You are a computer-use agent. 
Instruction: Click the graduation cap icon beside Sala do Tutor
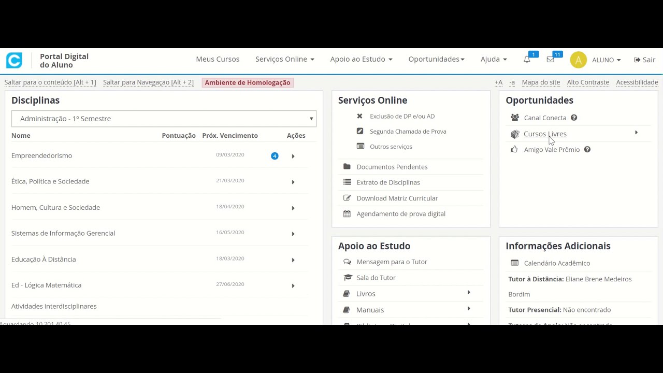pos(348,277)
